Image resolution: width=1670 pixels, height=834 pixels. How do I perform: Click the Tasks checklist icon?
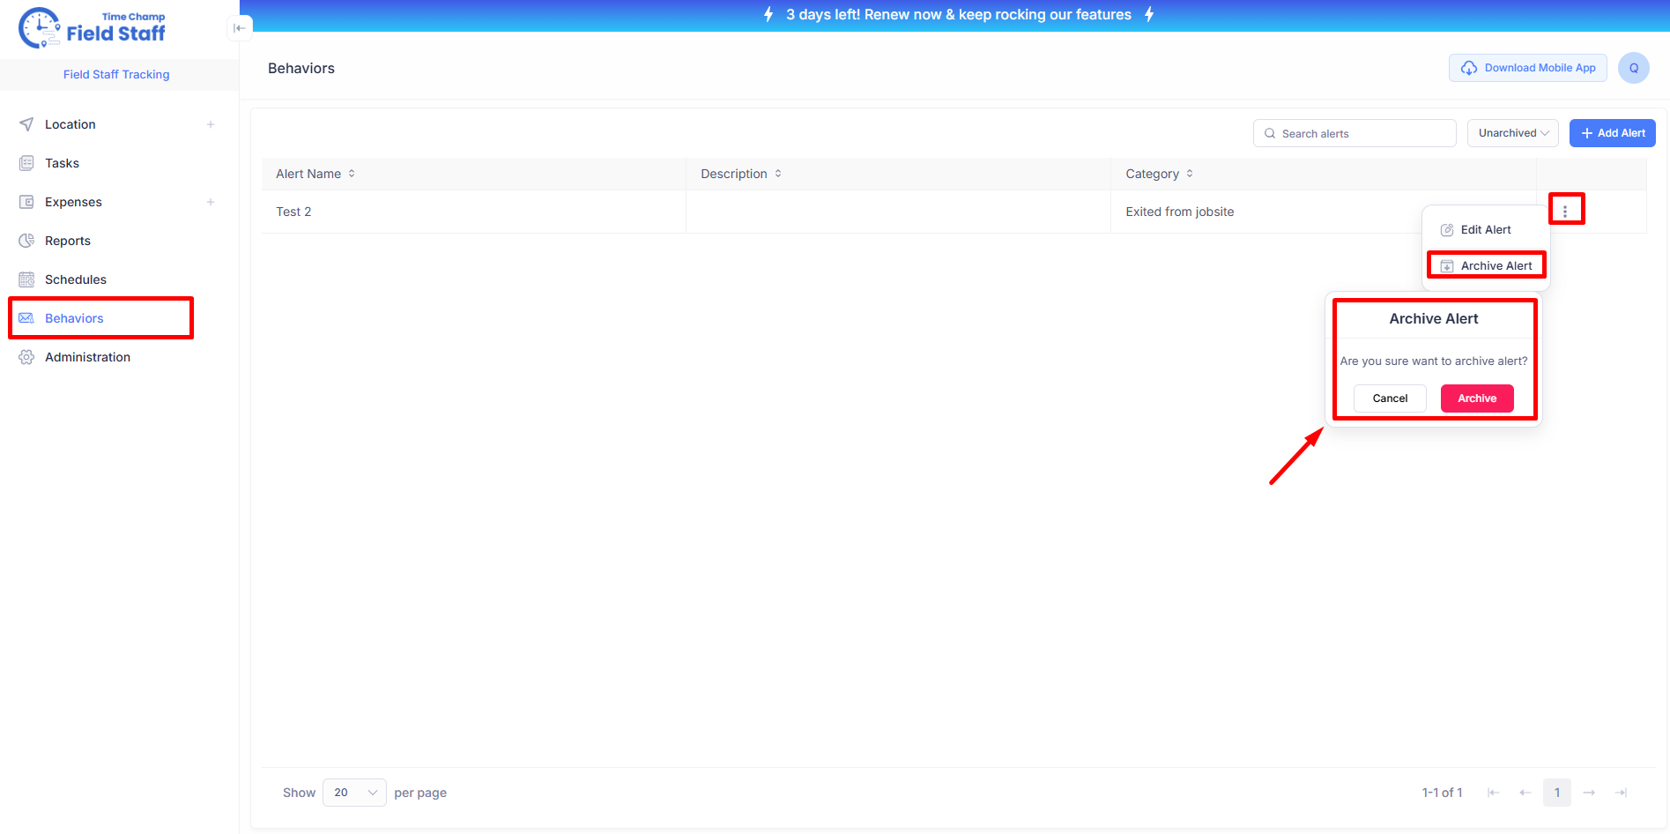(x=26, y=163)
